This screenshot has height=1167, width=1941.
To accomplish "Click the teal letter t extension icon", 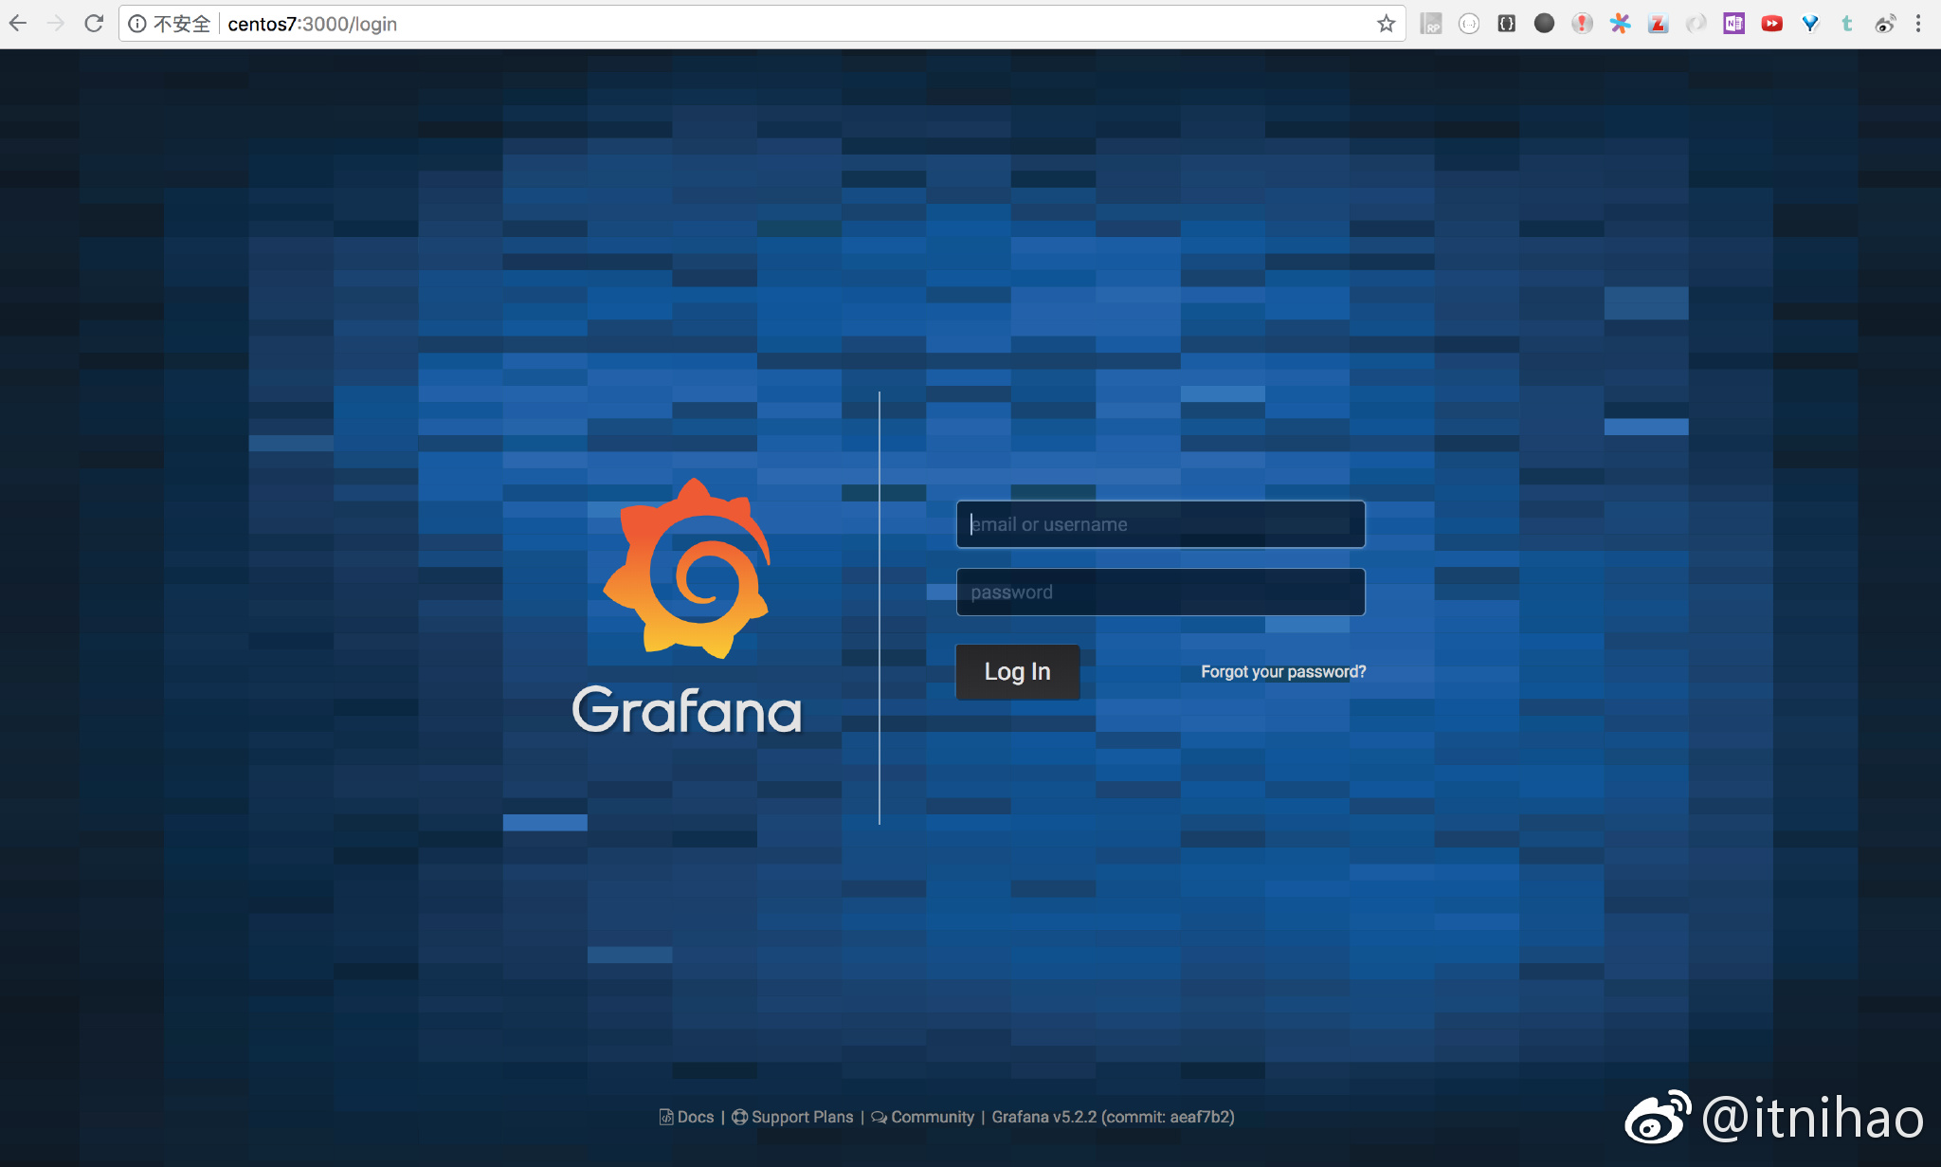I will pyautogui.click(x=1847, y=24).
